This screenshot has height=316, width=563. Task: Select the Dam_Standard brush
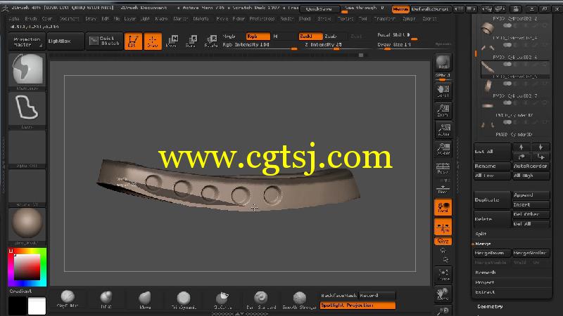[261, 299]
